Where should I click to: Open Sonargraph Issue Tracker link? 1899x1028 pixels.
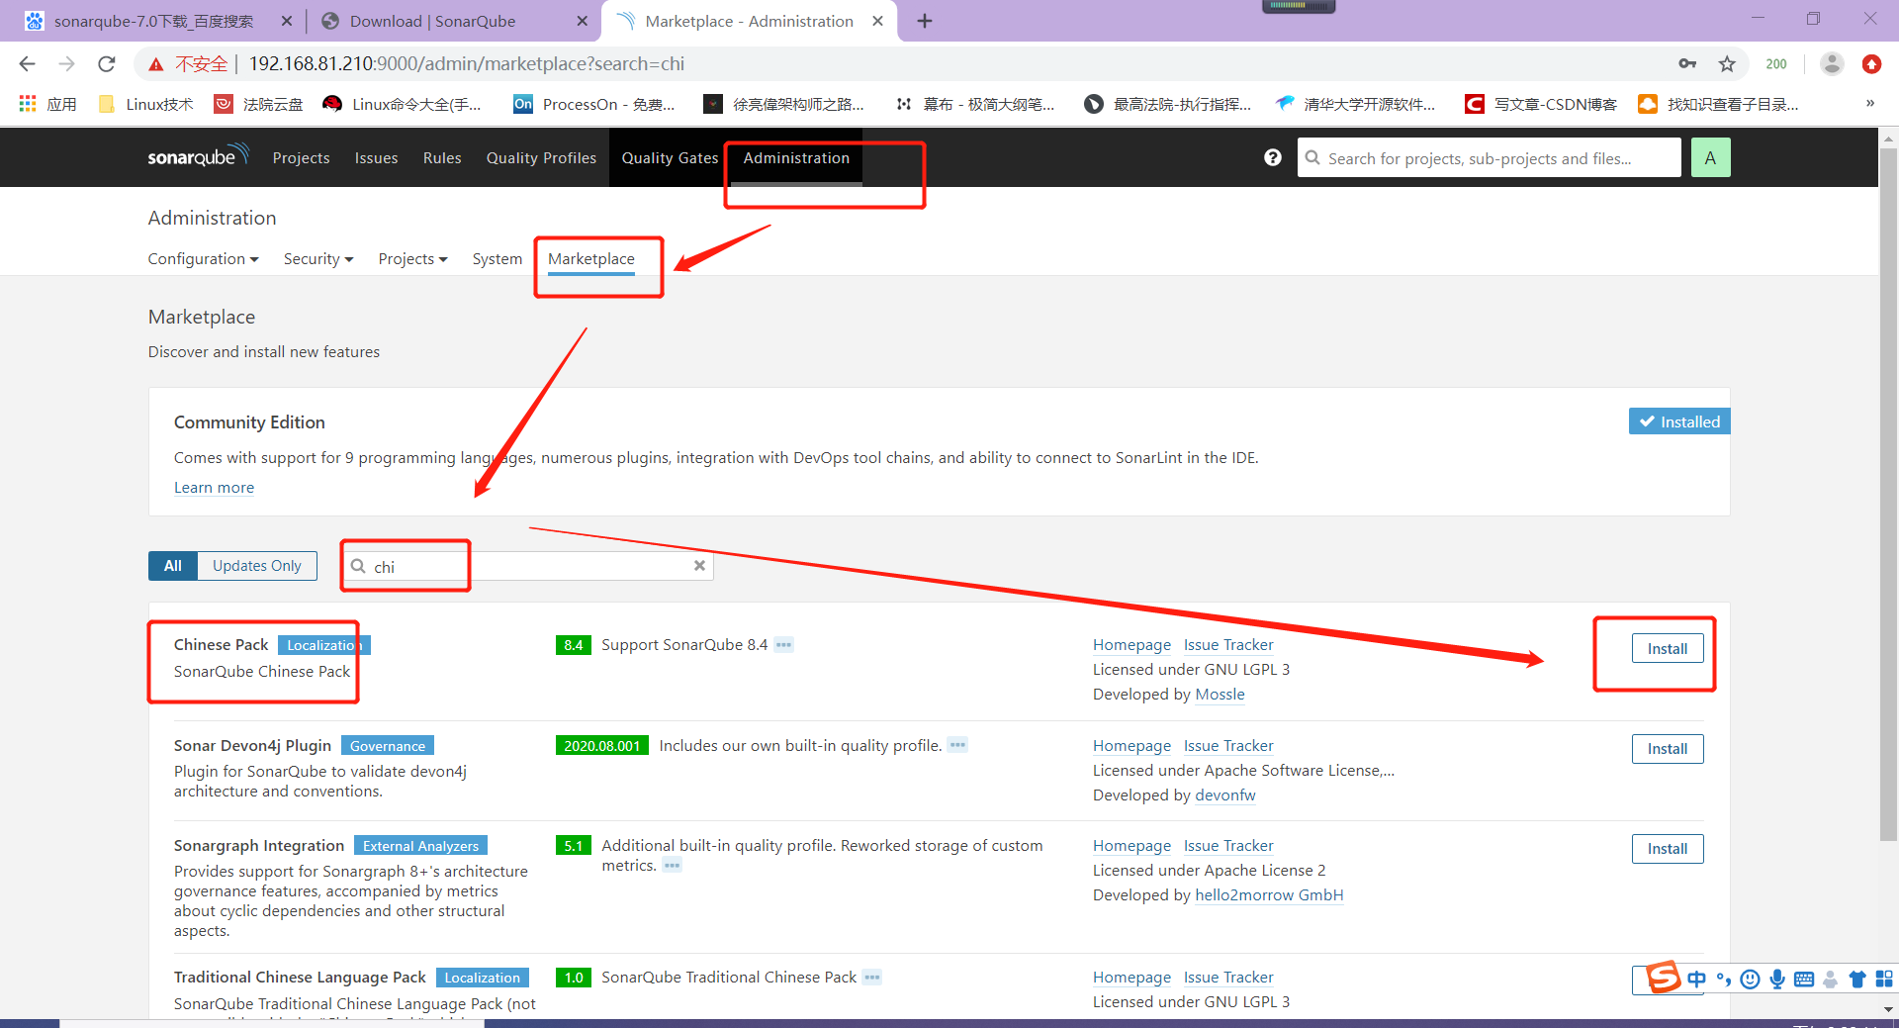pos(1228,846)
